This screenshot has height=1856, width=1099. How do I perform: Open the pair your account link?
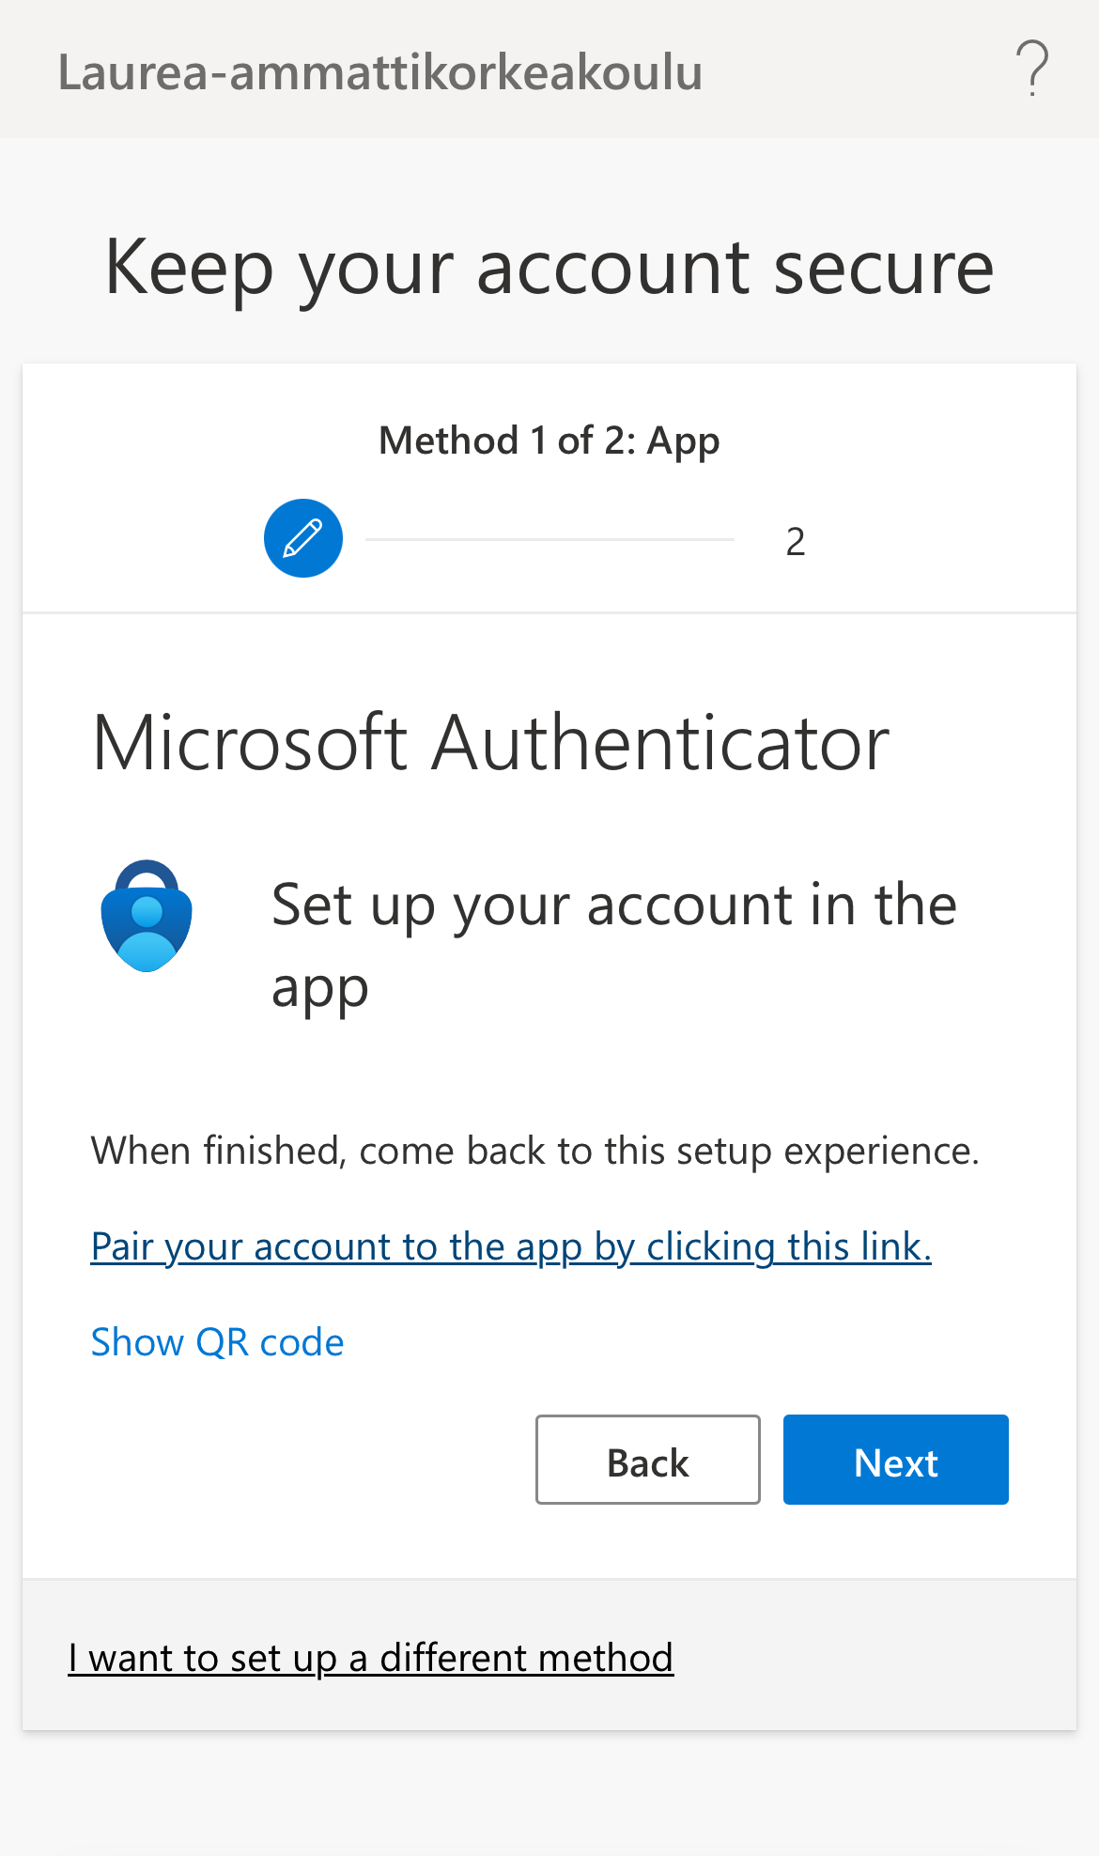[511, 1246]
